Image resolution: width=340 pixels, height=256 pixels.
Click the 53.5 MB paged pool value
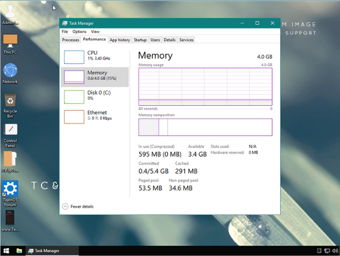[x=151, y=188]
